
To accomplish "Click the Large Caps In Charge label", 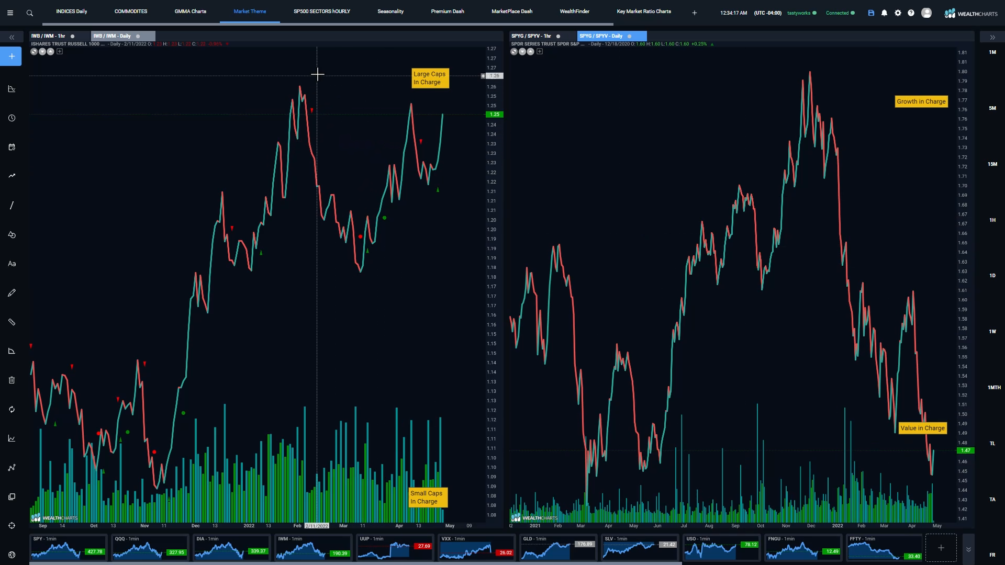I will coord(430,78).
